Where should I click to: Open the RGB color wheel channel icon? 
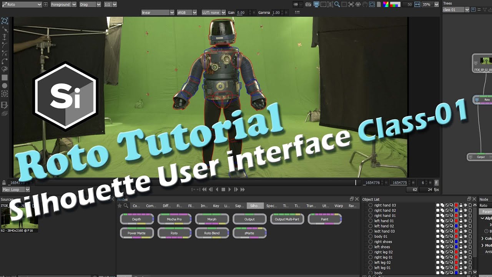click(x=386, y=4)
